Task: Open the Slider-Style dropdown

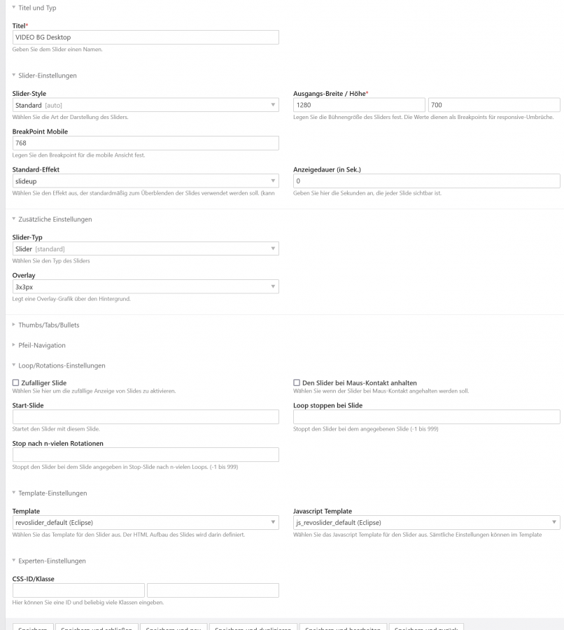Action: [x=146, y=105]
